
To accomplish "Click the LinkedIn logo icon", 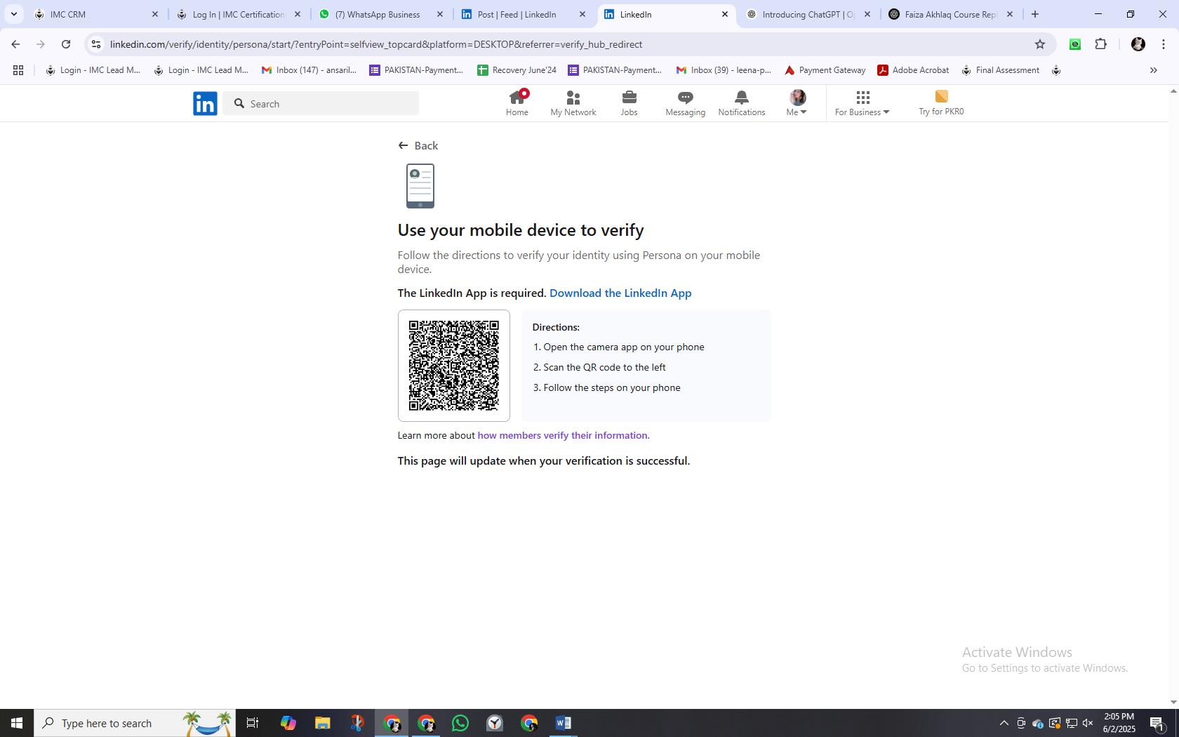I will tap(205, 104).
